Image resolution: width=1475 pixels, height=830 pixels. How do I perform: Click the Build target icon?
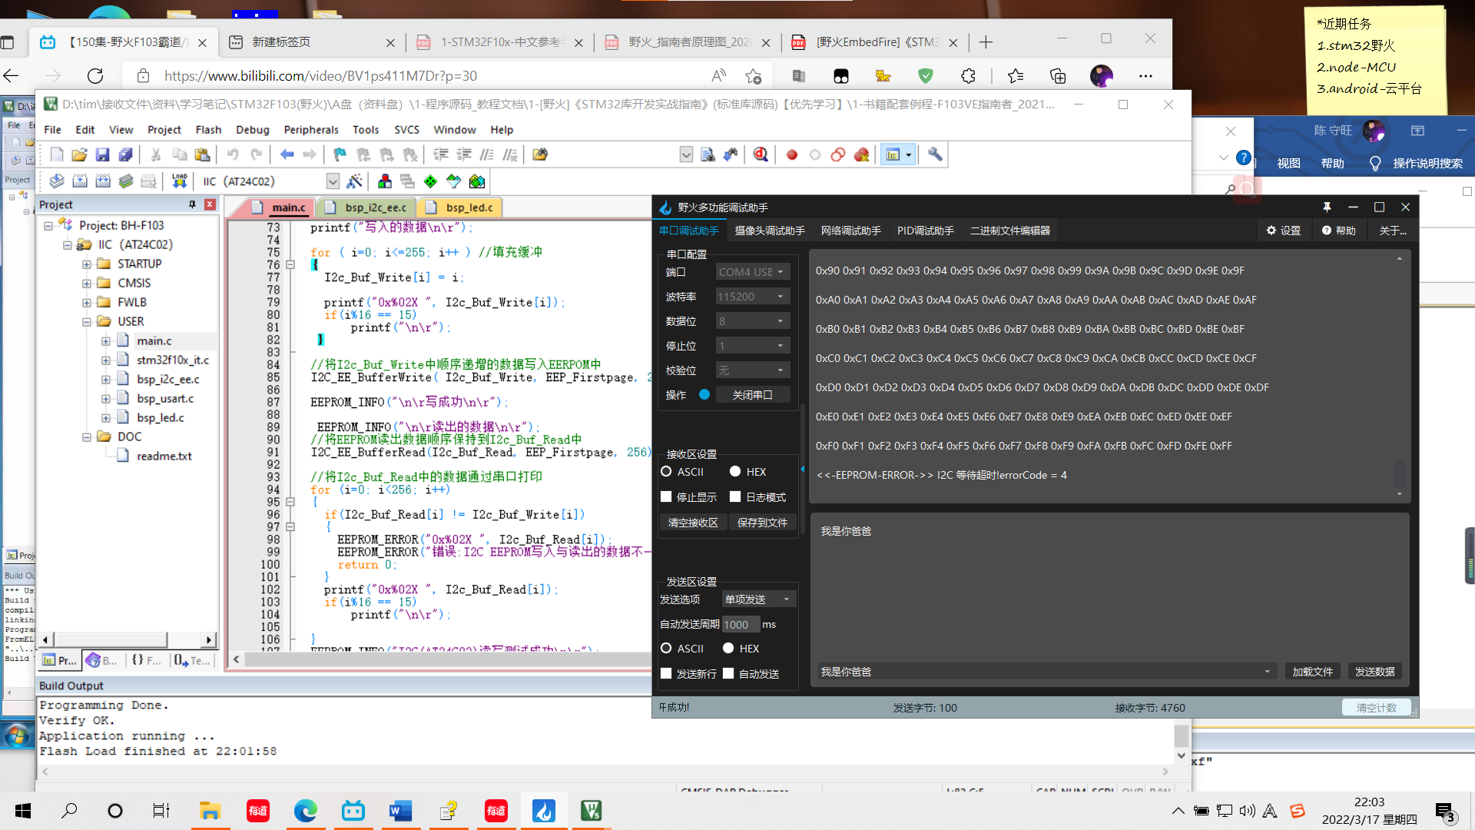pyautogui.click(x=80, y=181)
